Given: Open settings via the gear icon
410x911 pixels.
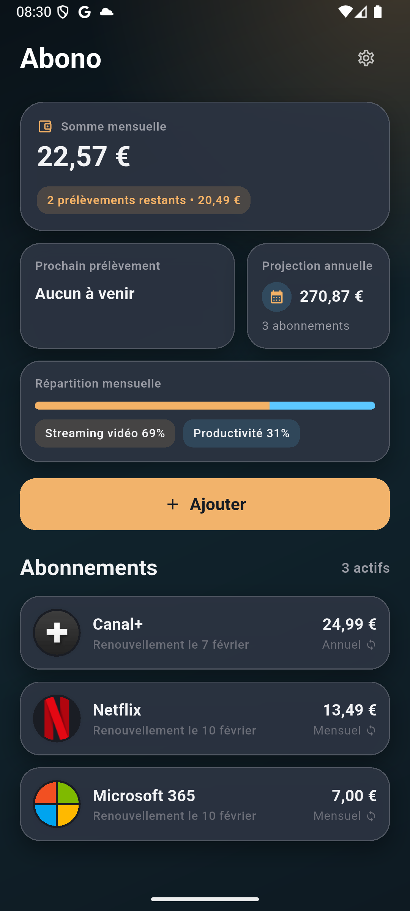Looking at the screenshot, I should tap(366, 58).
